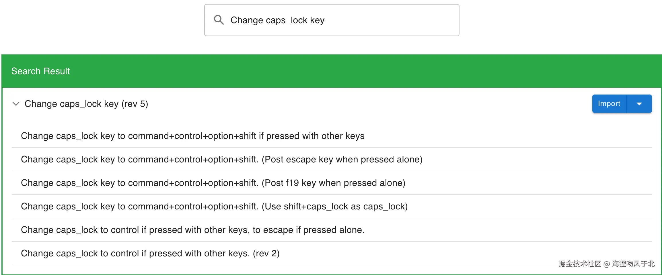Click the '掘金技术社区' watermark text

pos(579,264)
